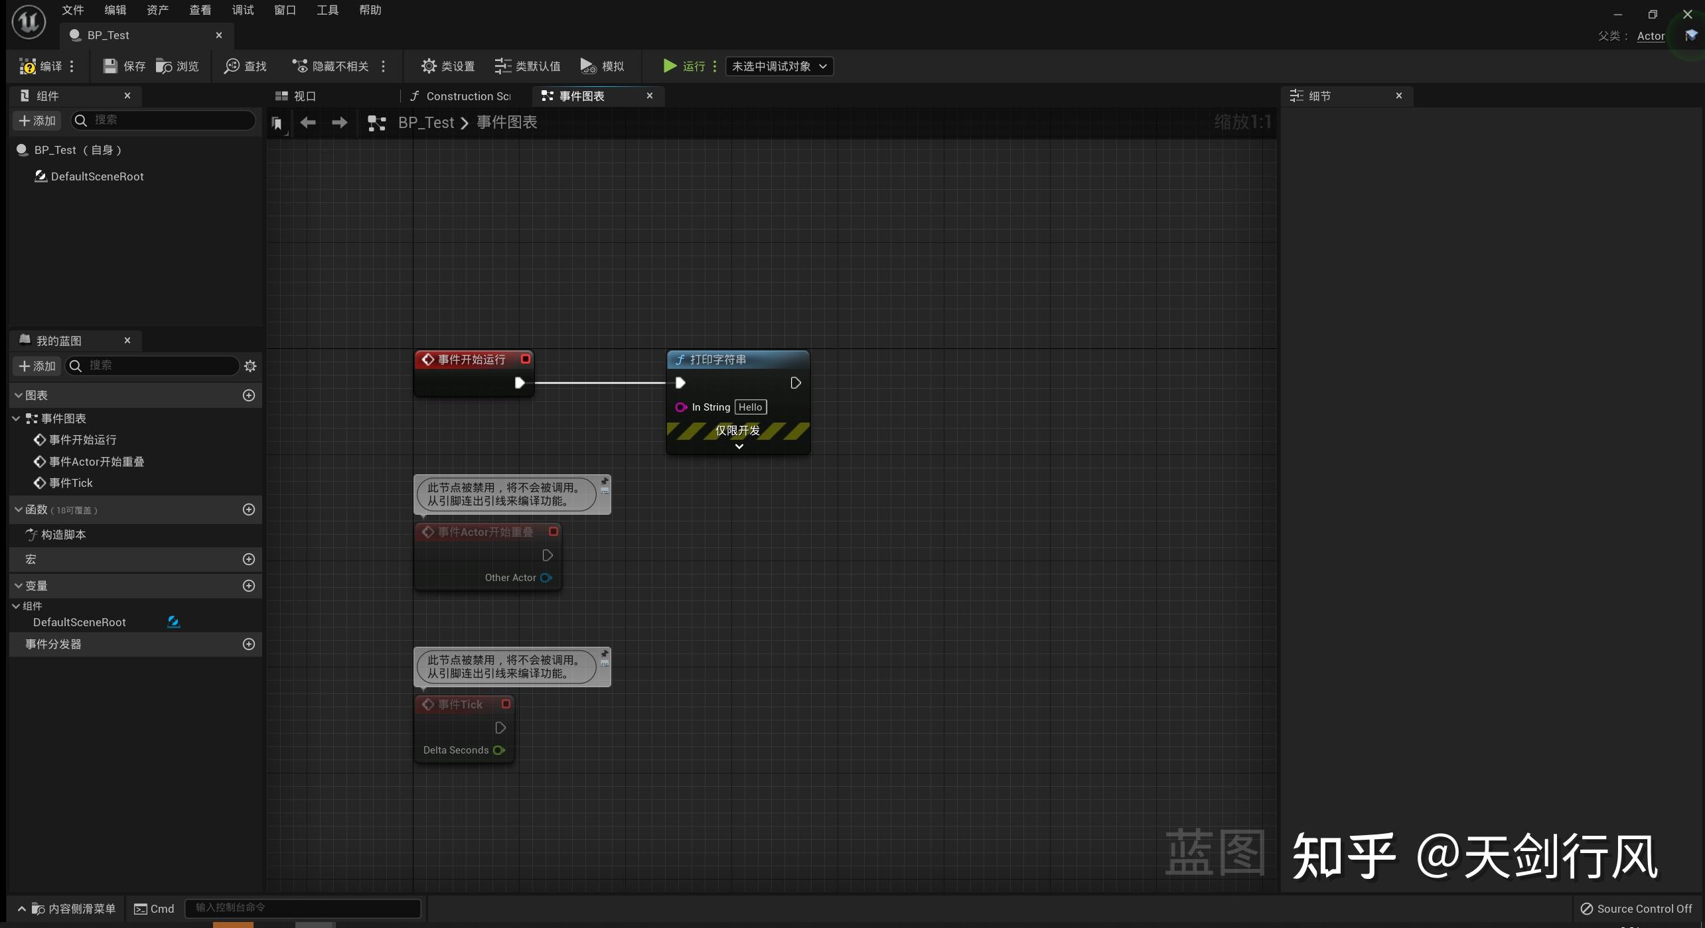
Task: Focus the components search field
Action: click(163, 120)
